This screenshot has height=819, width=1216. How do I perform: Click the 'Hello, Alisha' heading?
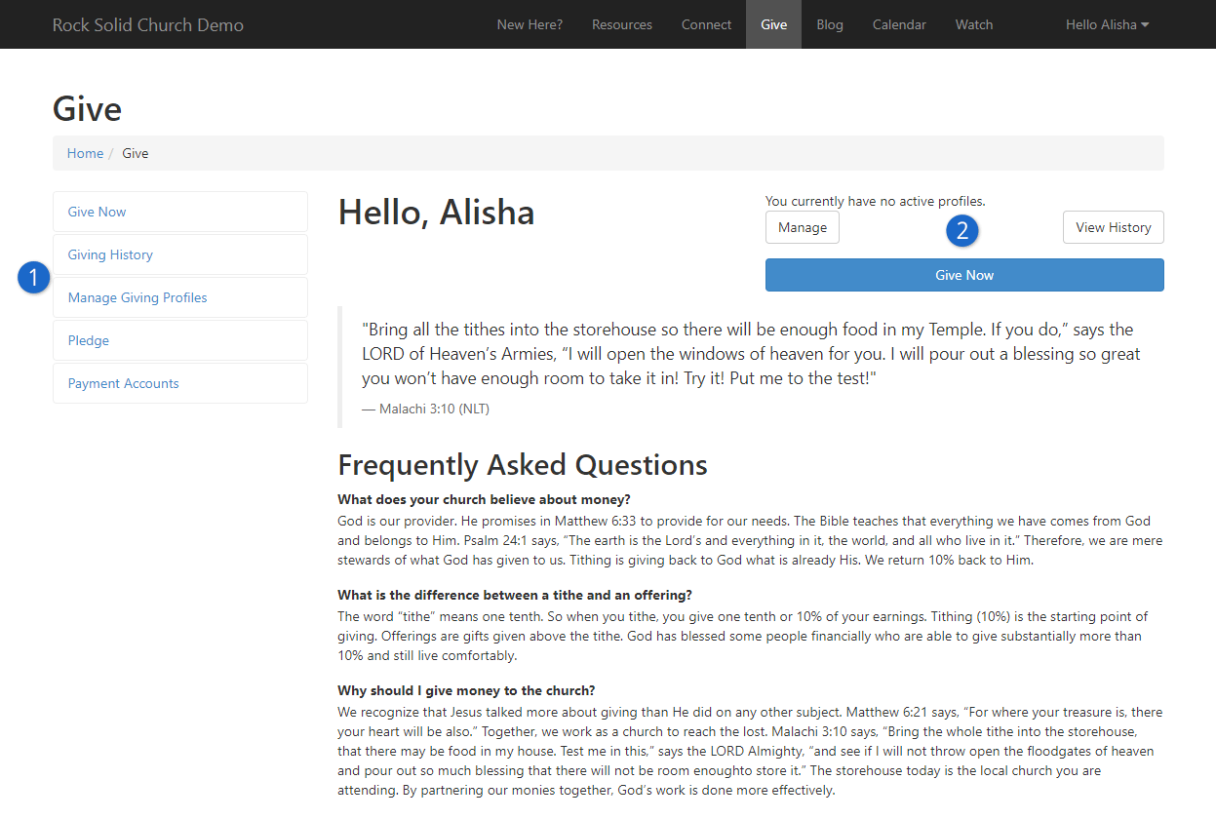coord(436,212)
